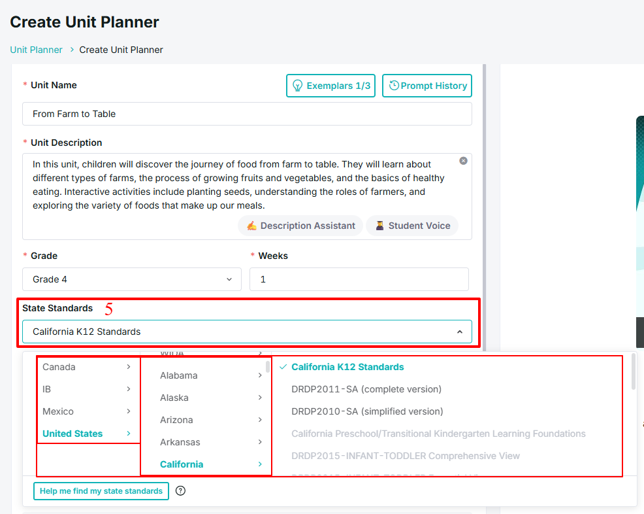644x514 pixels.
Task: Click the breadcrumb separator chevron
Action: pyautogui.click(x=72, y=49)
